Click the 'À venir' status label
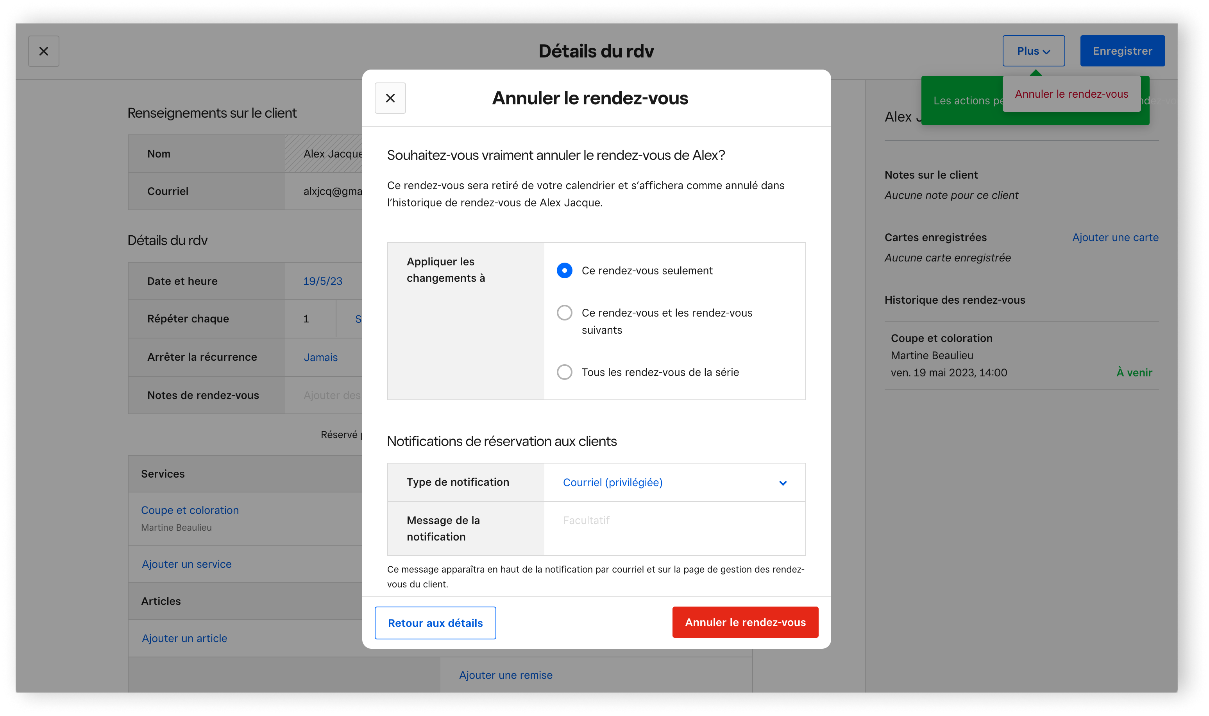Screen dimensions: 1209x716 pyautogui.click(x=1134, y=373)
